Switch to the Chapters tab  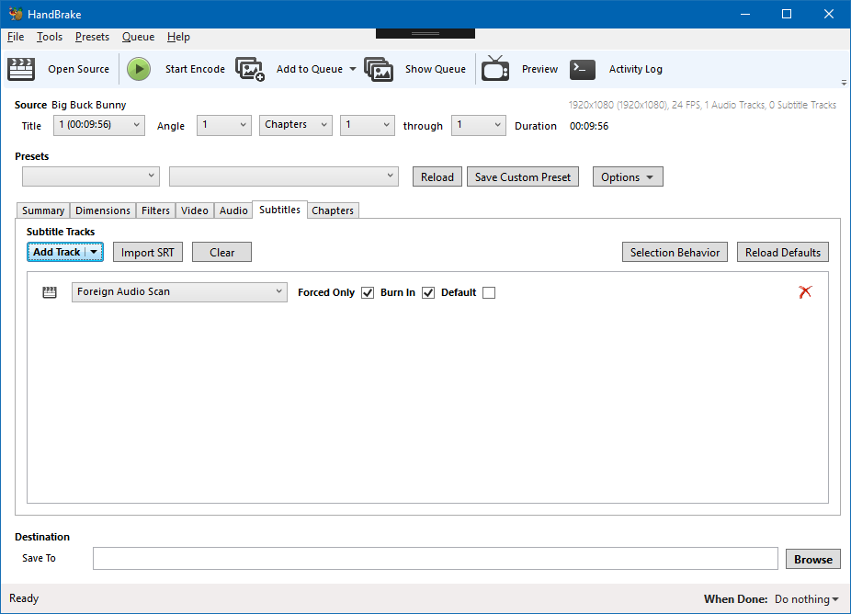click(x=333, y=210)
